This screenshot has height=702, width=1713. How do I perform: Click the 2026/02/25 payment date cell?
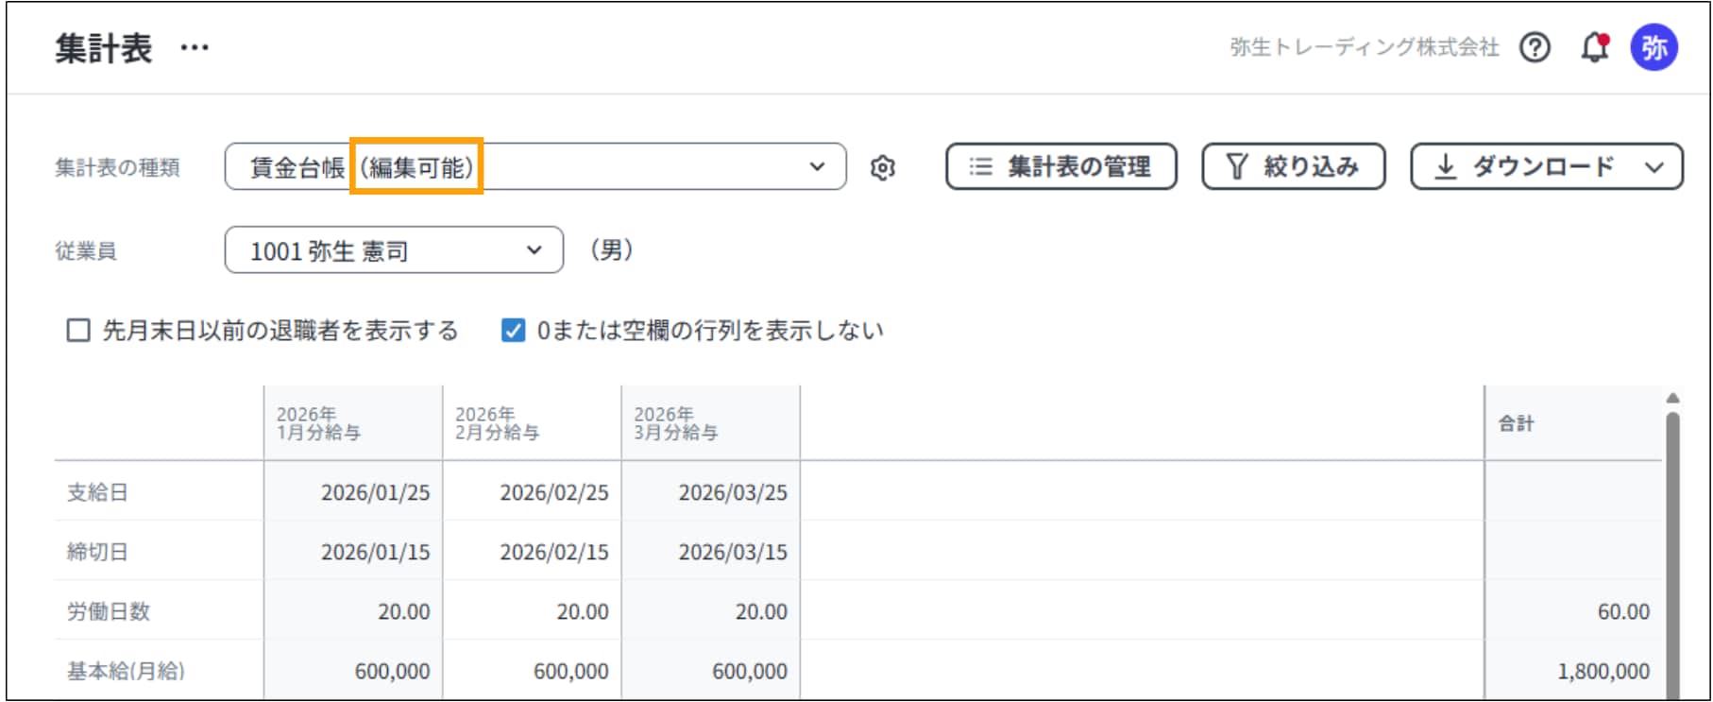pos(532,492)
